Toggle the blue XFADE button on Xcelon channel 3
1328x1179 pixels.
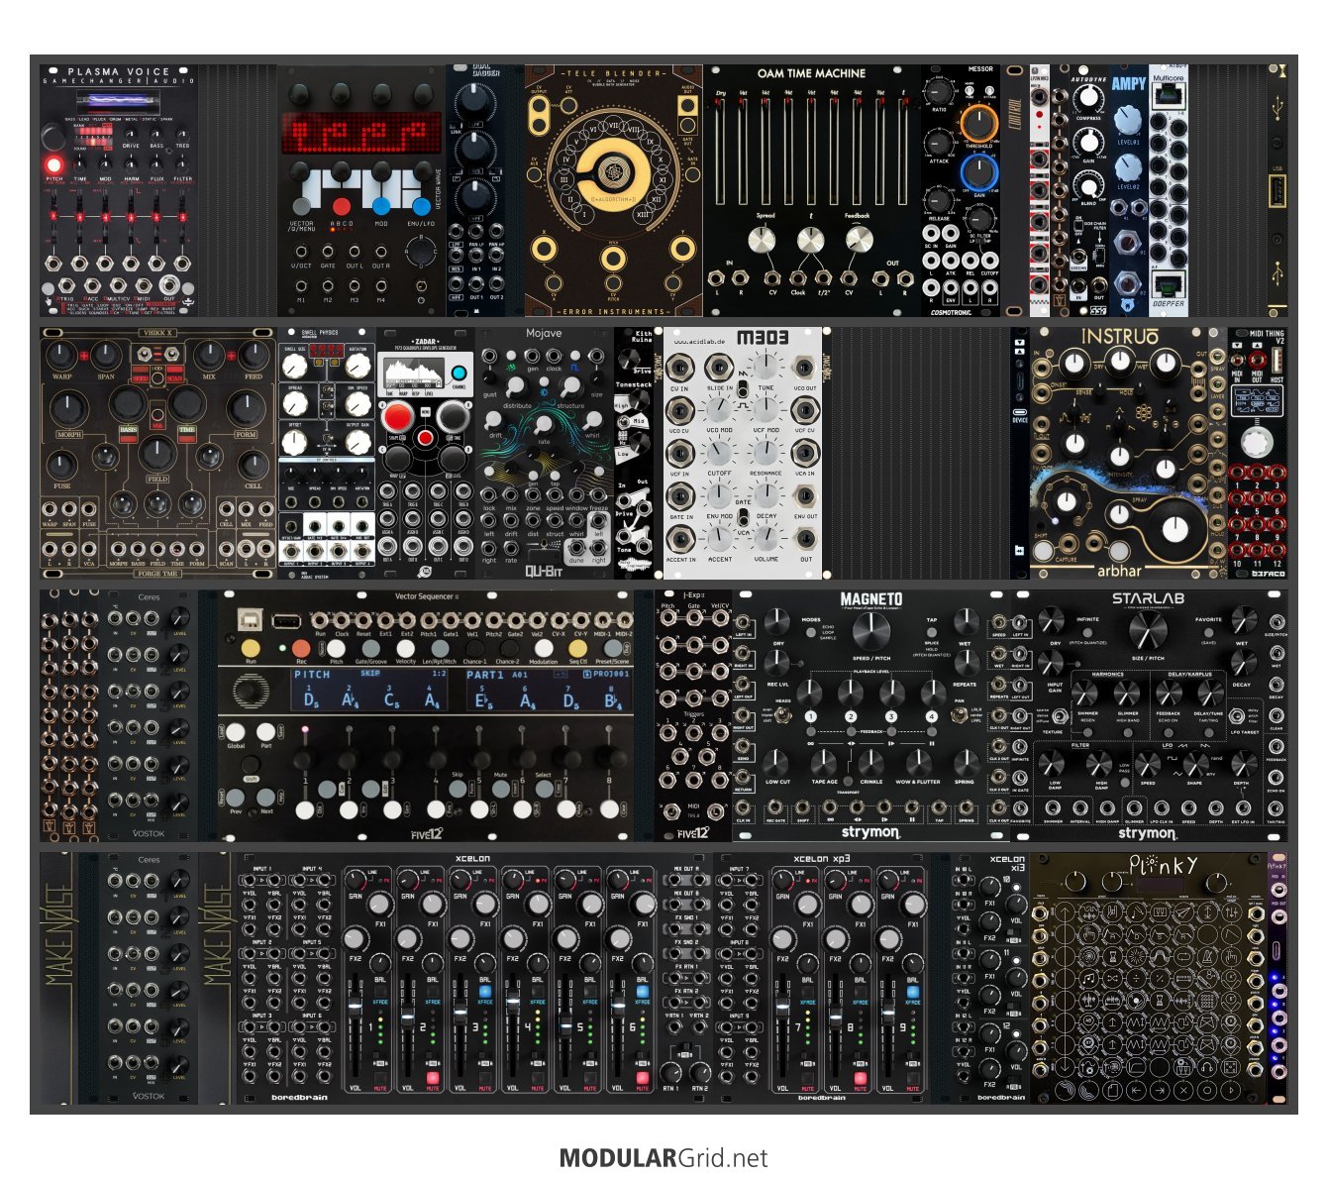tap(485, 992)
